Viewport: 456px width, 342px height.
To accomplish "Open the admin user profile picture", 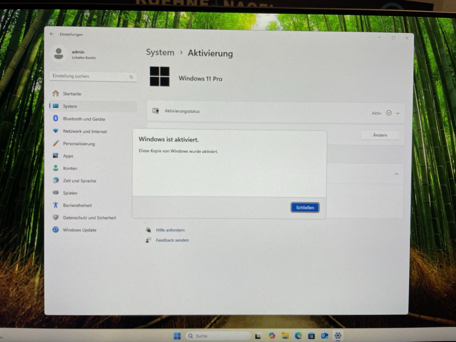I will [59, 54].
